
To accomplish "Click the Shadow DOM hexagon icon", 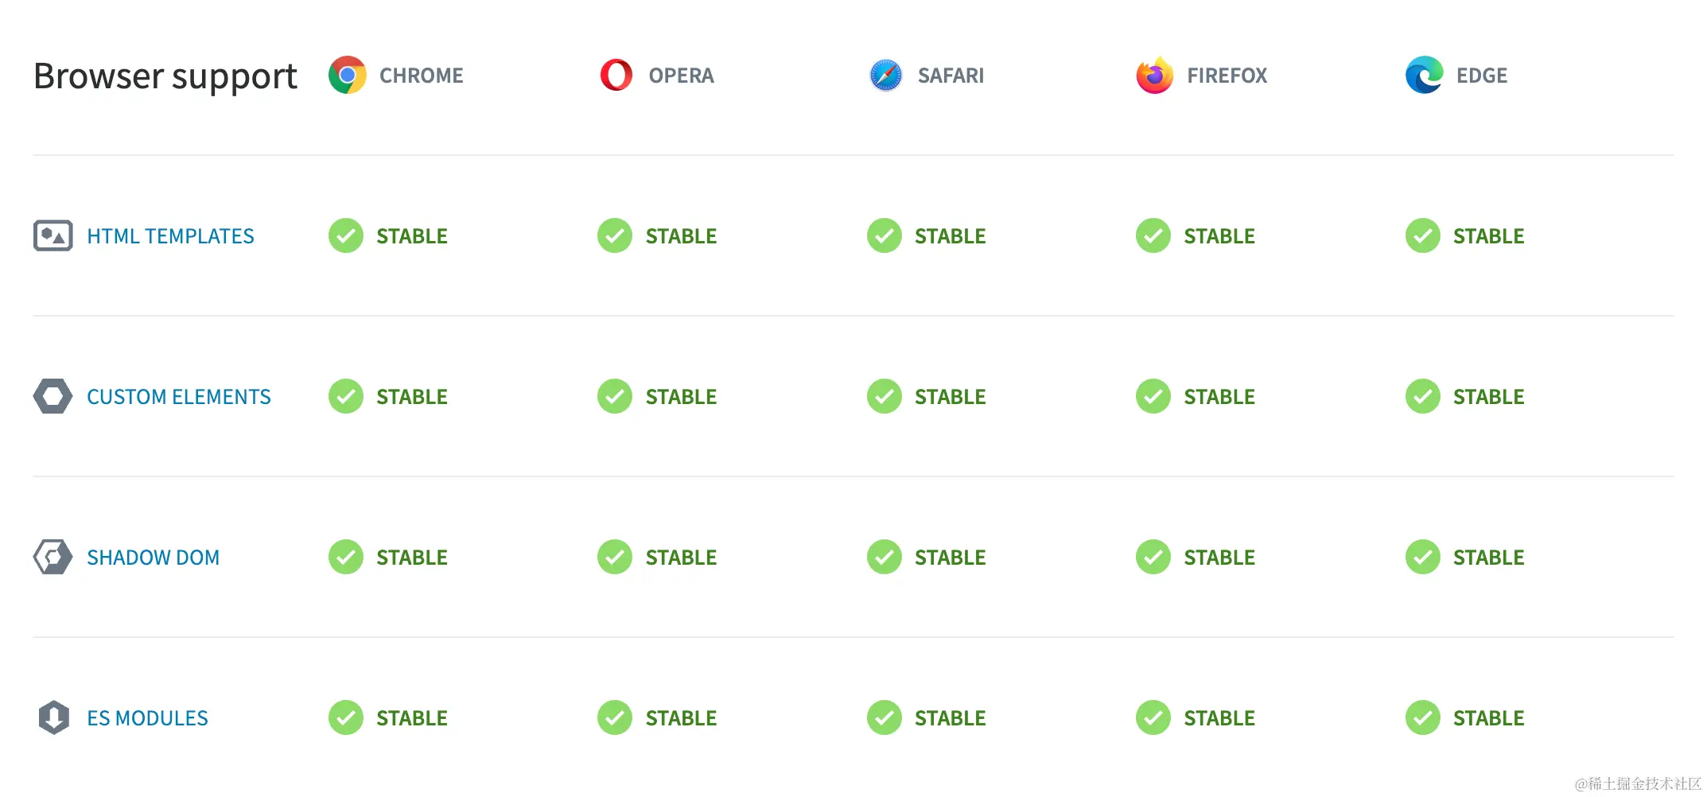I will [x=53, y=558].
